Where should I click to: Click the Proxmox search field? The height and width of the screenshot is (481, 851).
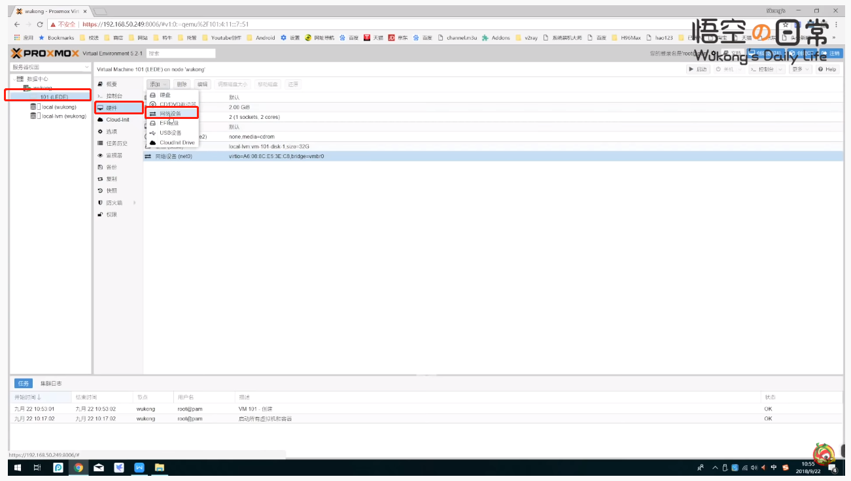[x=181, y=54]
